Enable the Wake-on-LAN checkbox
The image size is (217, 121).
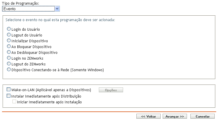point(8,89)
